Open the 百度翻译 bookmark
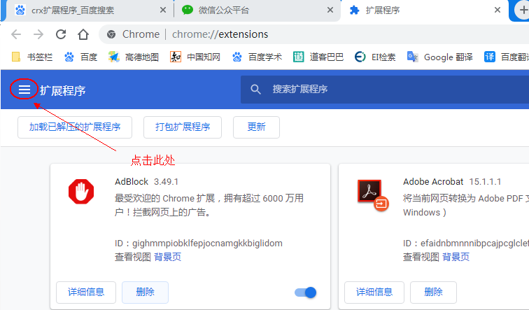 click(506, 57)
